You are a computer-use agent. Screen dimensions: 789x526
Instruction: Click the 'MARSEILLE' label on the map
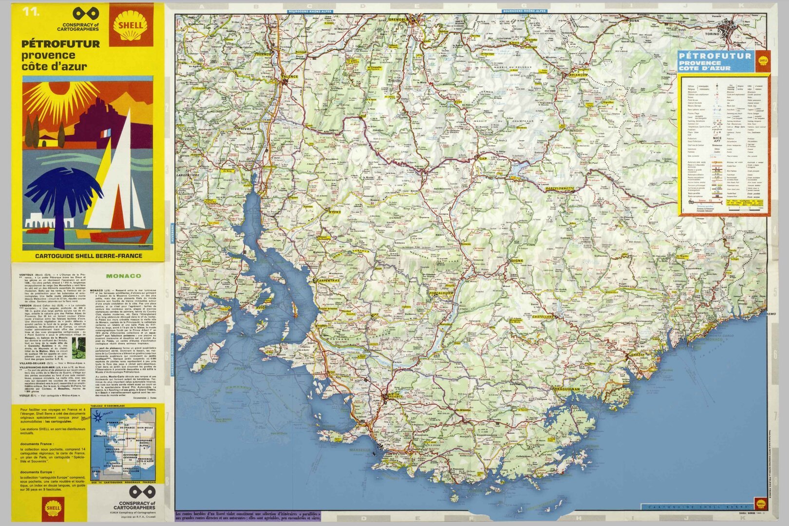360,450
